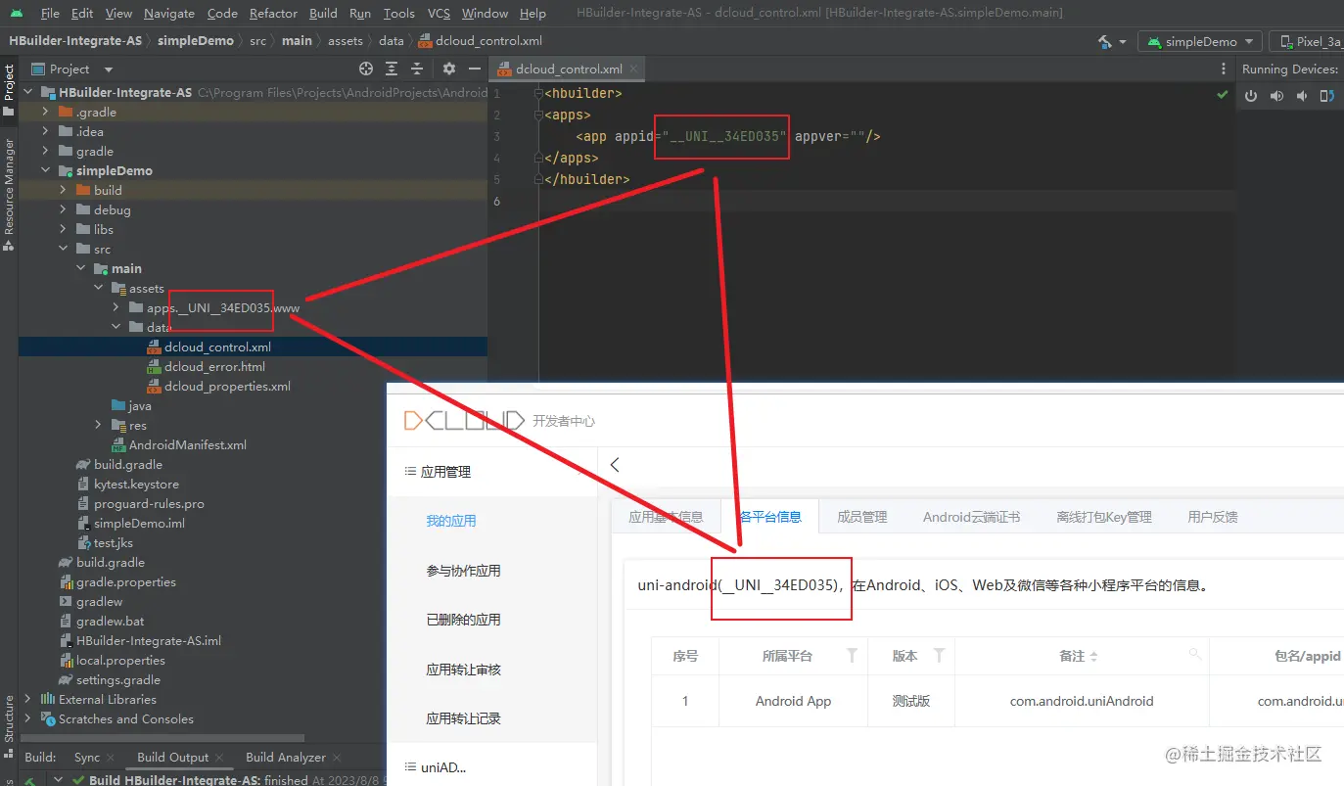The height and width of the screenshot is (786, 1344).
Task: Click the 版本 column filter icon
Action: click(x=939, y=655)
